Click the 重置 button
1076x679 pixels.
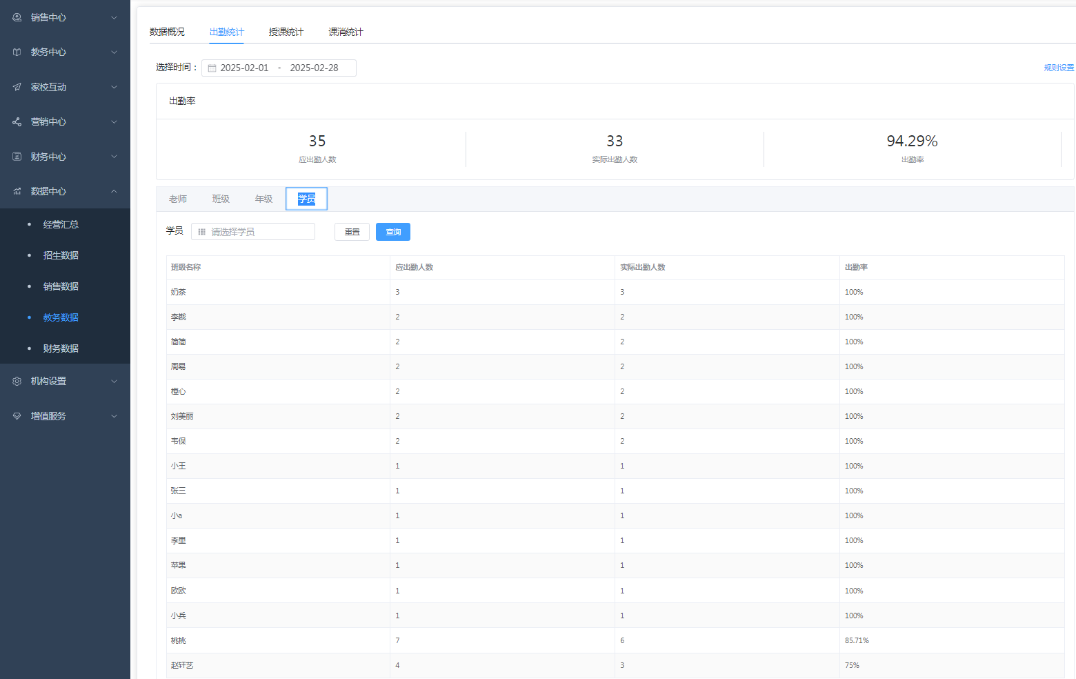pyautogui.click(x=352, y=232)
